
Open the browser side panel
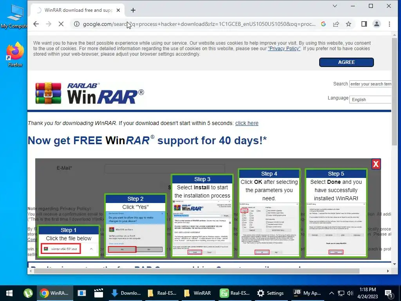(364, 24)
